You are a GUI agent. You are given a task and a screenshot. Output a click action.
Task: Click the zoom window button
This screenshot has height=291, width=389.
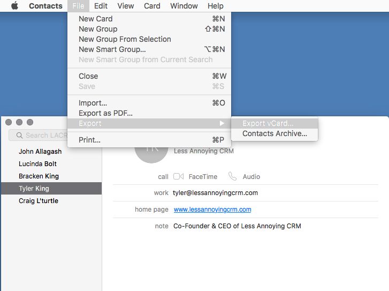pos(30,122)
